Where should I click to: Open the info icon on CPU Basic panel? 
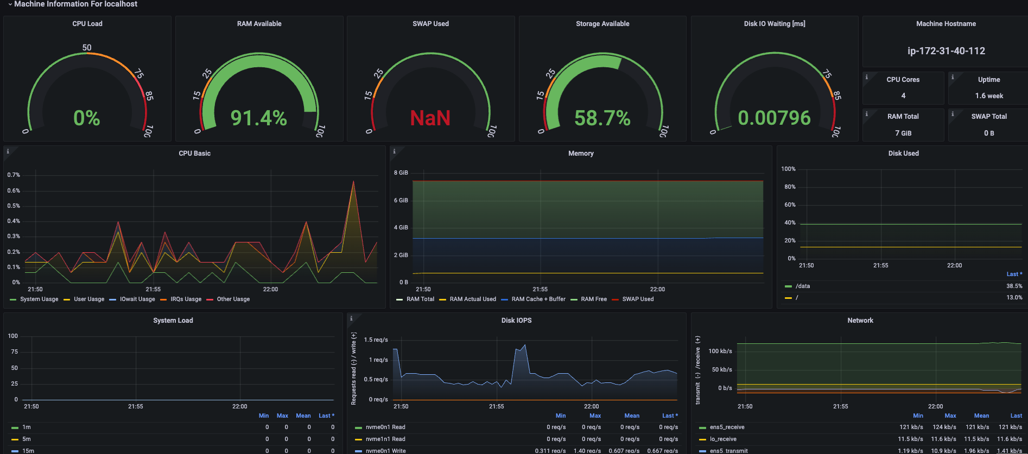click(8, 151)
